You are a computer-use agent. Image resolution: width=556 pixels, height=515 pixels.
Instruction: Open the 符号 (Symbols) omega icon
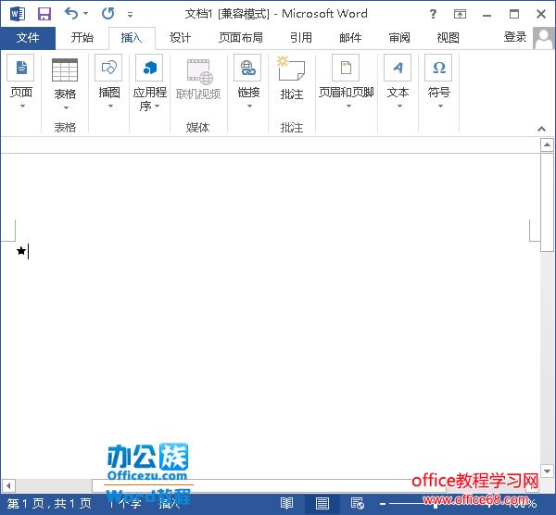click(x=438, y=68)
